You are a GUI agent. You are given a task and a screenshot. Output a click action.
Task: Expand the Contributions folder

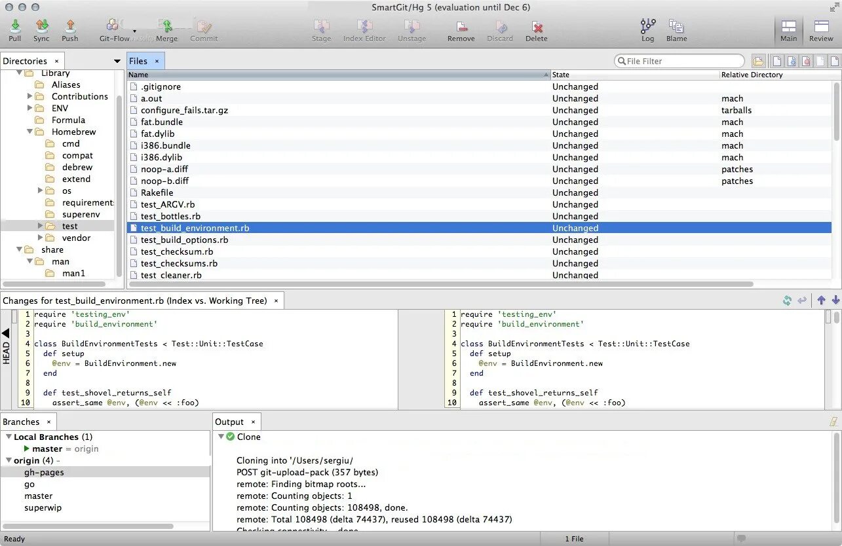[x=30, y=96]
